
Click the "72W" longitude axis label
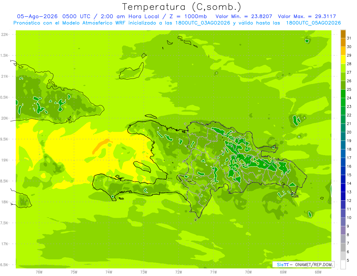point(178,272)
